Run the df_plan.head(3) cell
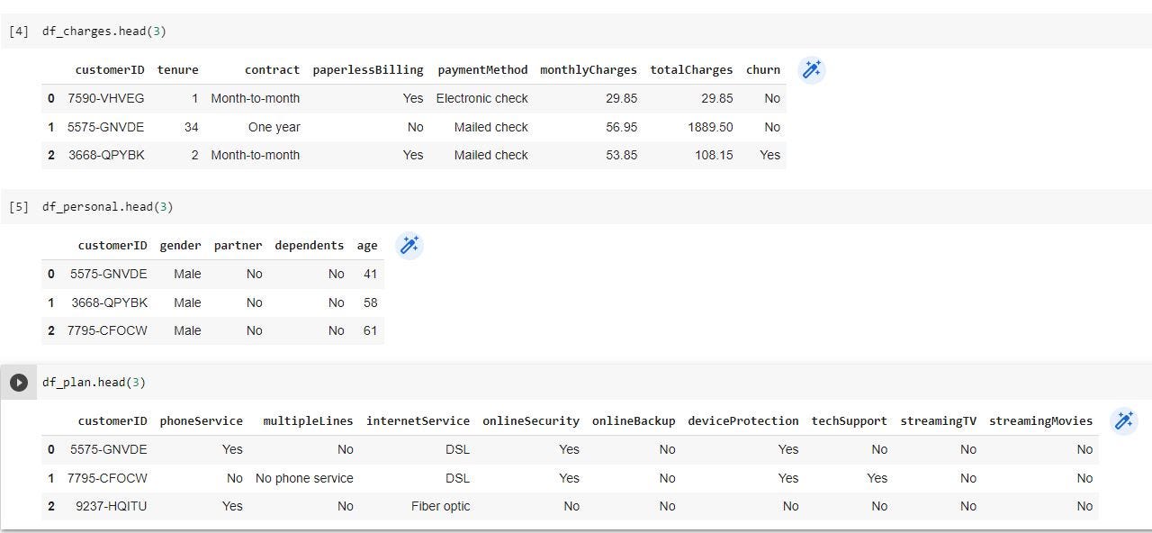Image resolution: width=1152 pixels, height=533 pixels. 19,383
